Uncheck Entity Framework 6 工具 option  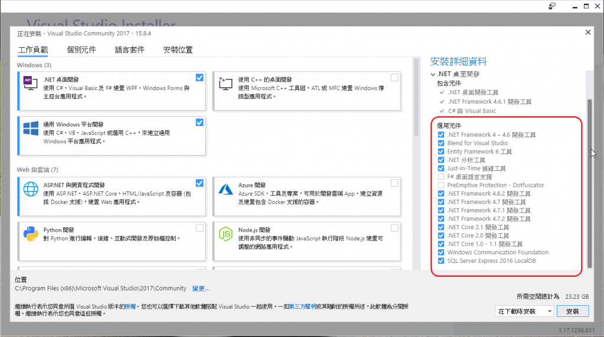point(441,151)
